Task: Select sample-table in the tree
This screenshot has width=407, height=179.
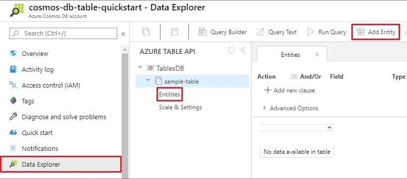Action: (x=181, y=82)
